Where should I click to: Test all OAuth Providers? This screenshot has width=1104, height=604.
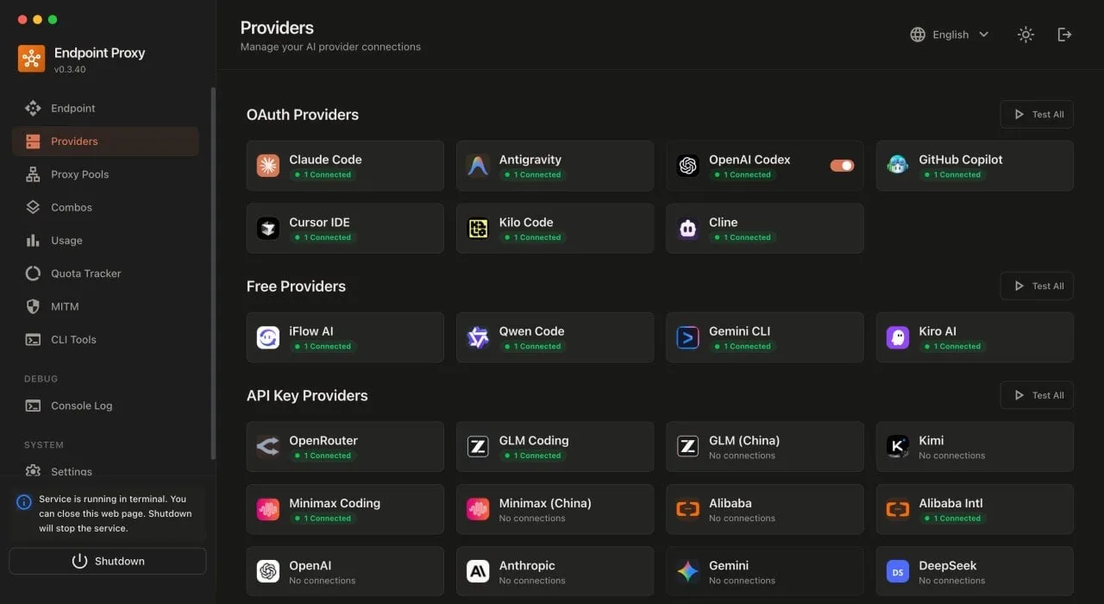point(1037,114)
